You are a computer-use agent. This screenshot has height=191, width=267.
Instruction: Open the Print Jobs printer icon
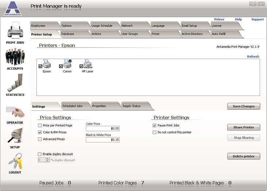coord(15,30)
